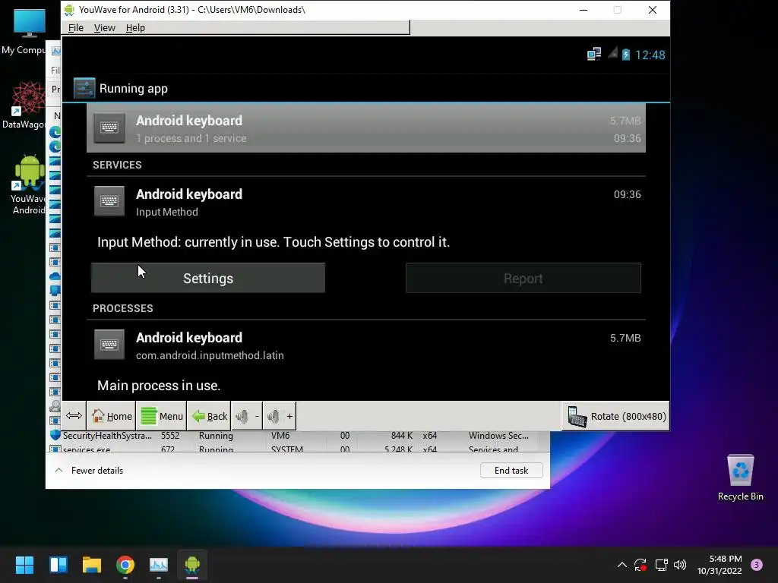Image resolution: width=778 pixels, height=583 pixels.
Task: Click the Android clock showing 12:48
Action: (650, 55)
